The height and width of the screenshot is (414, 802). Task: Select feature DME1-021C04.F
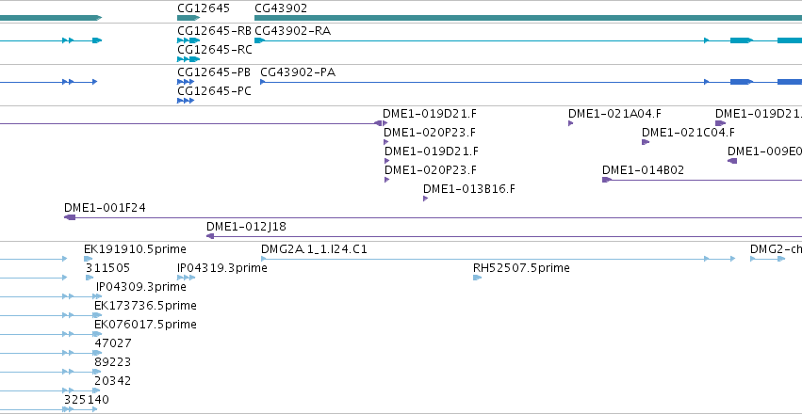[x=688, y=133]
